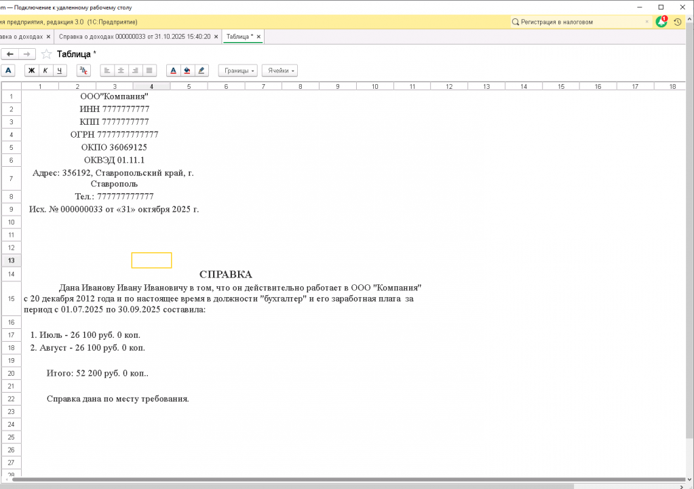Screen dimensions: 694x489
Task: Select column header 4
Action: click(151, 86)
